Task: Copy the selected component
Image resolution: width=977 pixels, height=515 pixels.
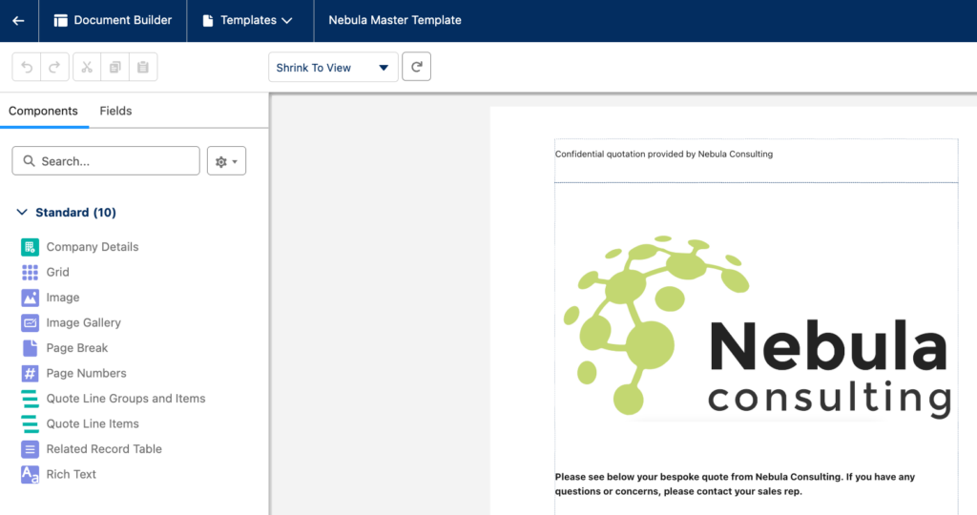Action: pos(114,67)
